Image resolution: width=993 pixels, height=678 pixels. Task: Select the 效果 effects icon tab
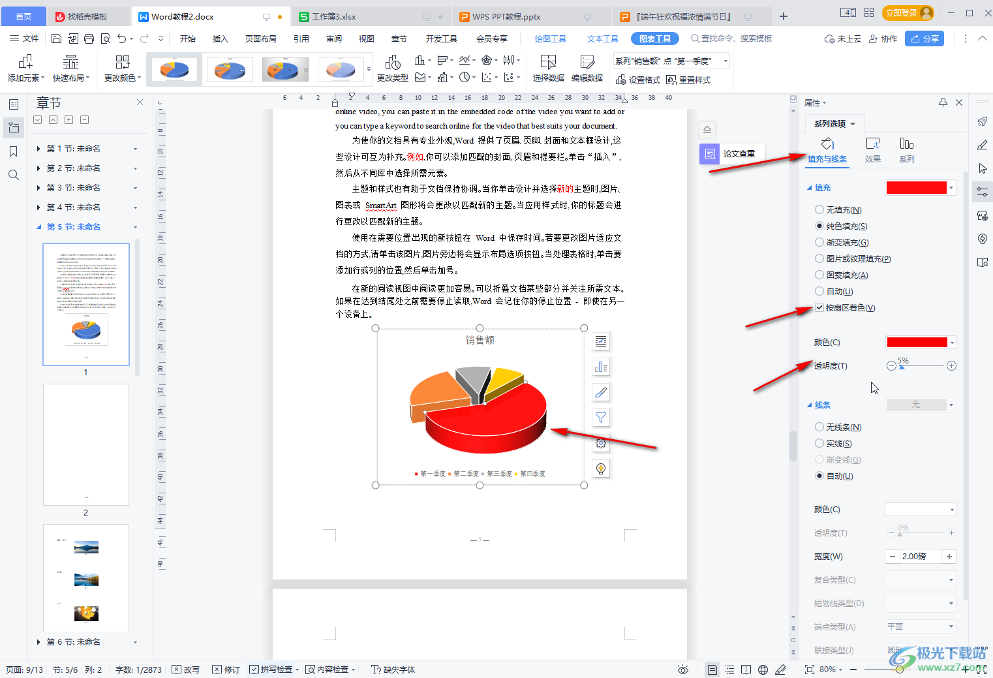click(873, 150)
